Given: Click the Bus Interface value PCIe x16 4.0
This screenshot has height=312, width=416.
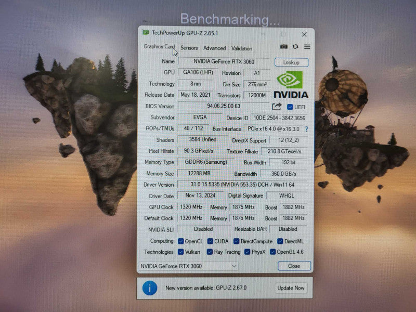Looking at the screenshot, I should [x=274, y=129].
